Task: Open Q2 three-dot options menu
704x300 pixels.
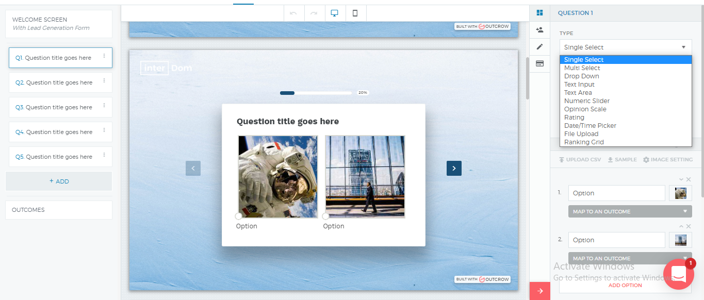Action: pyautogui.click(x=104, y=80)
